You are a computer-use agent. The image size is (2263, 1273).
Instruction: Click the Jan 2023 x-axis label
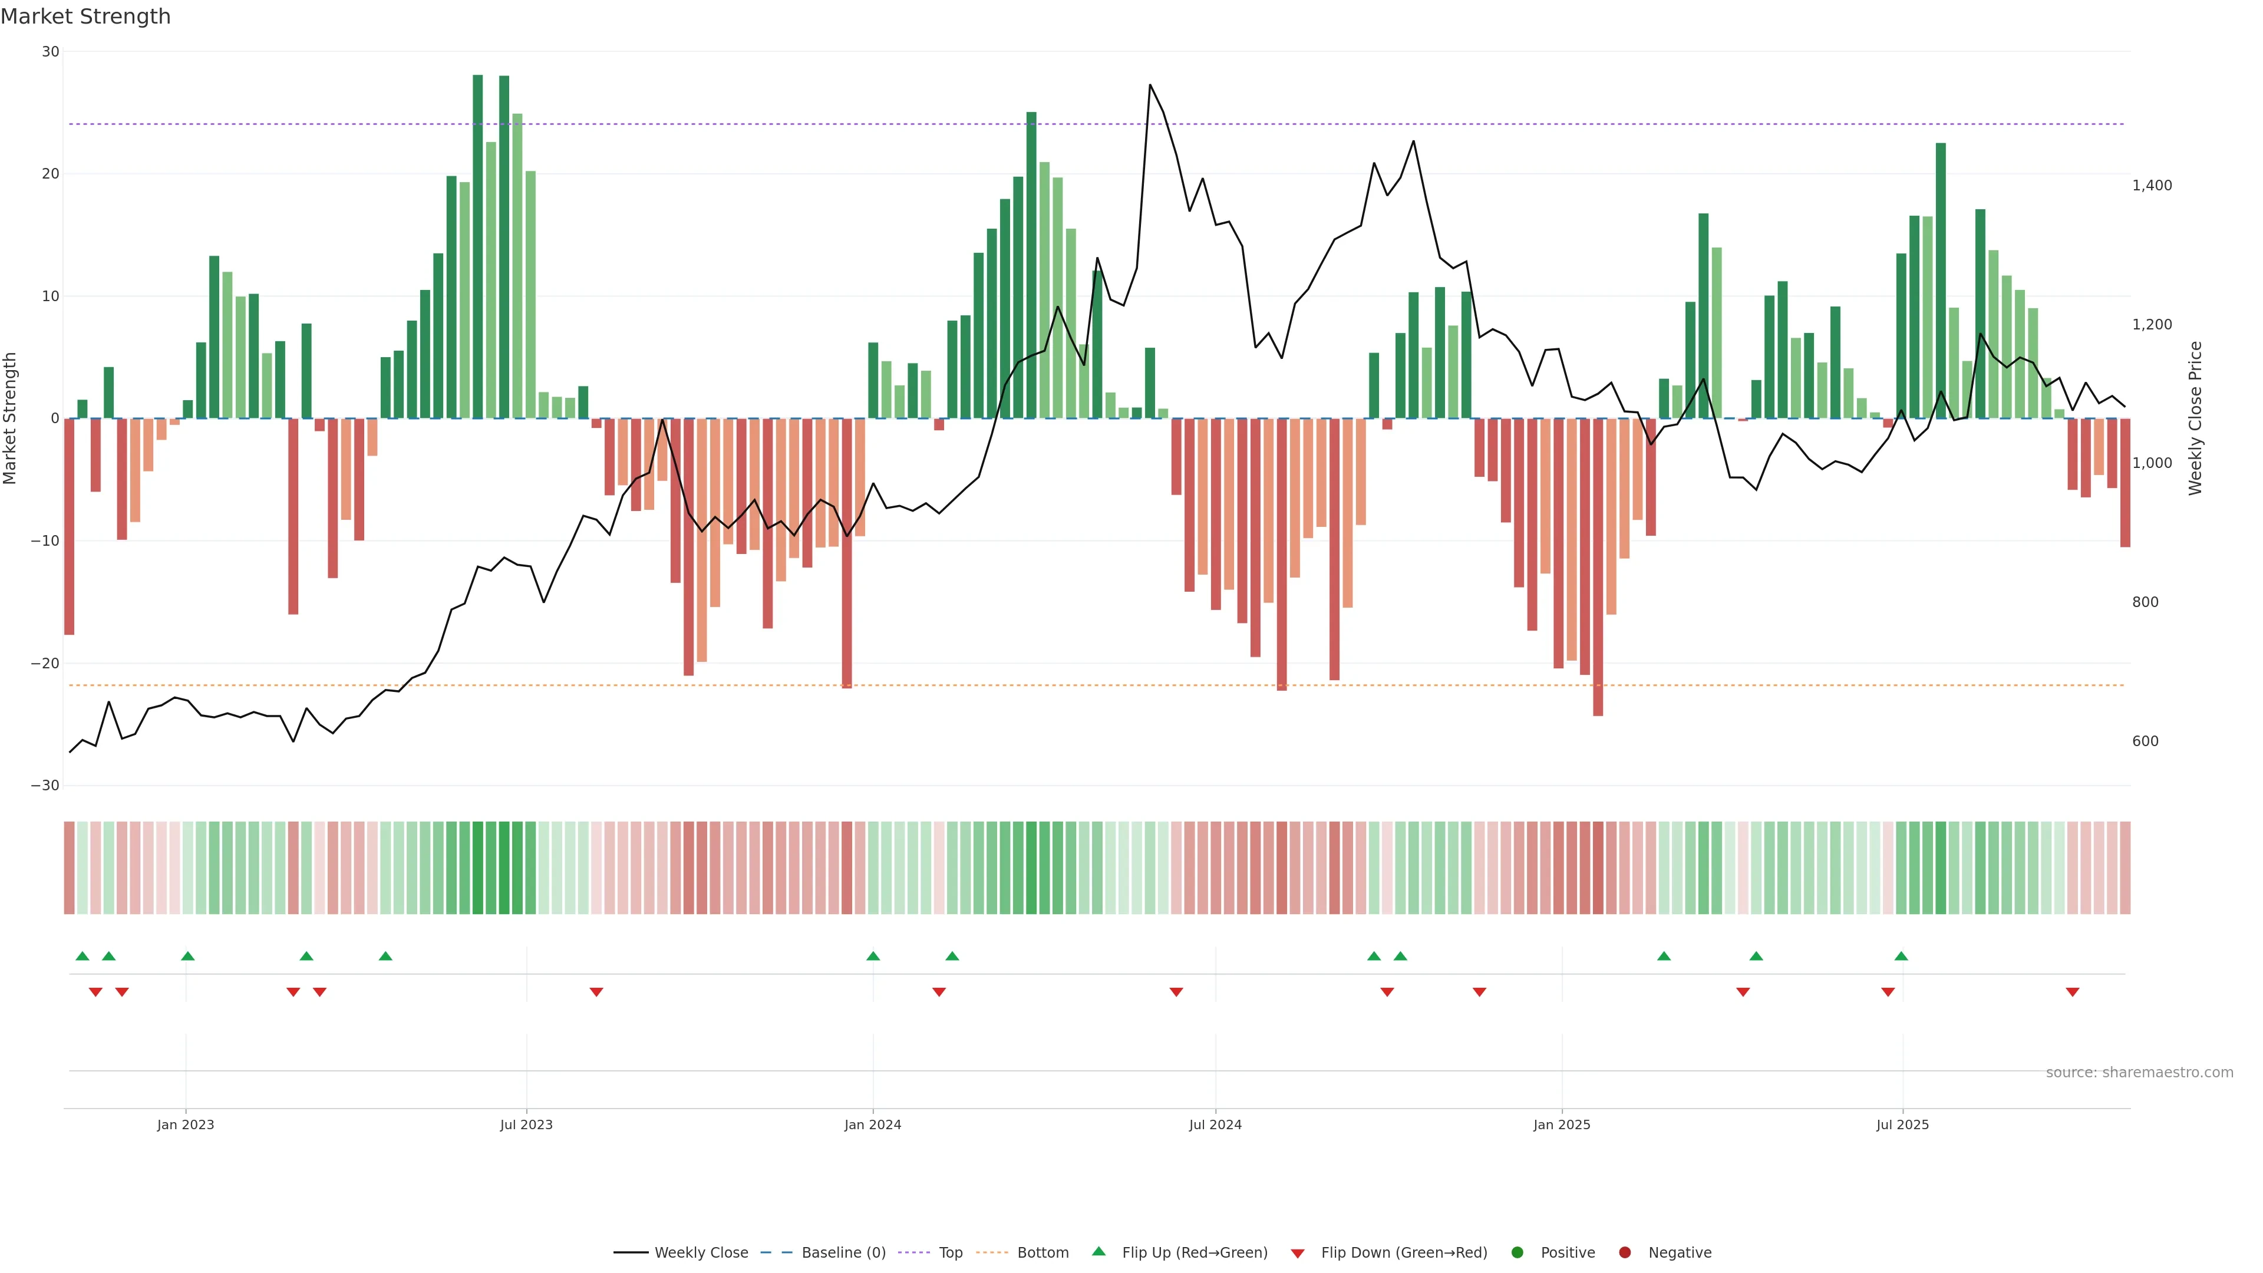186,1124
